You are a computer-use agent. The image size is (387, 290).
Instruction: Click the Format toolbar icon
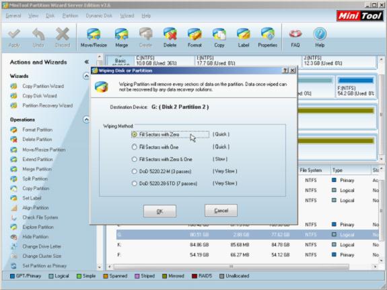point(195,38)
